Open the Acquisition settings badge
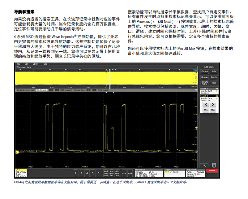The height and width of the screenshot is (199, 248). (x=195, y=173)
